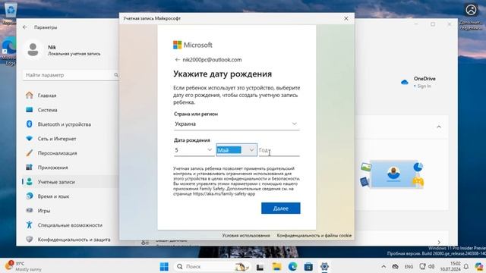The width and height of the screenshot is (486, 273).
Task: Open Task View in the taskbar
Action: click(x=260, y=266)
